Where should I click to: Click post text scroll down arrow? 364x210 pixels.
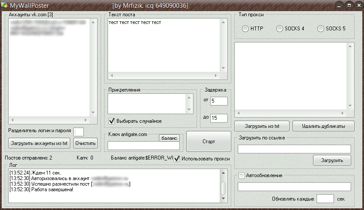(223, 68)
